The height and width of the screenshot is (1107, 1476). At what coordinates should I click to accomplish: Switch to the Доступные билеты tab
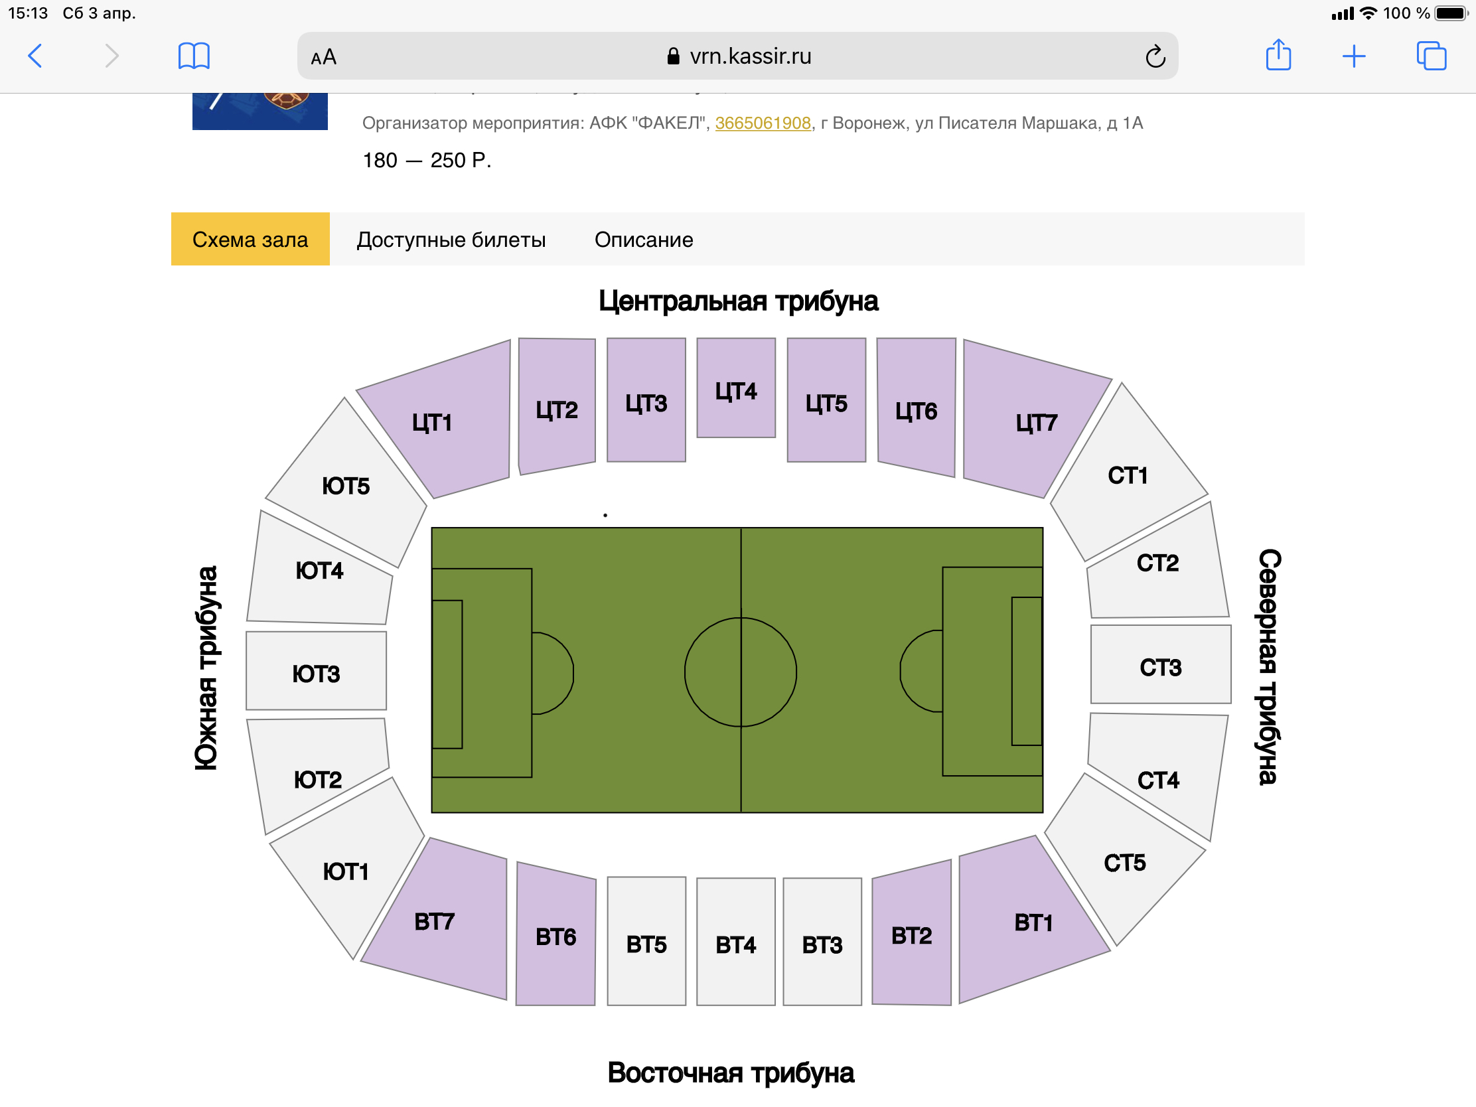[451, 240]
